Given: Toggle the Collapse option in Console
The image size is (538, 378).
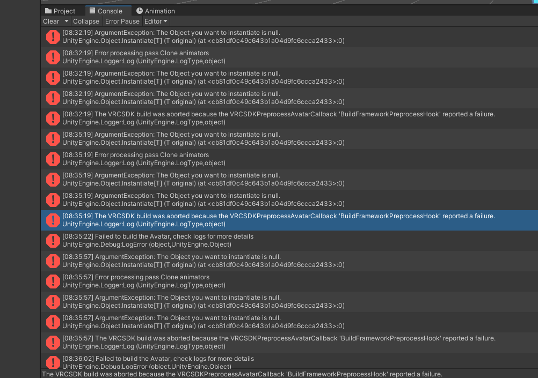Looking at the screenshot, I should click(x=86, y=21).
